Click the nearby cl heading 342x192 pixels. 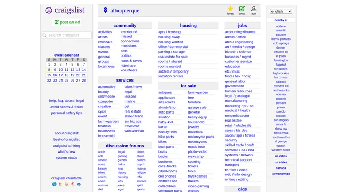coord(281,20)
